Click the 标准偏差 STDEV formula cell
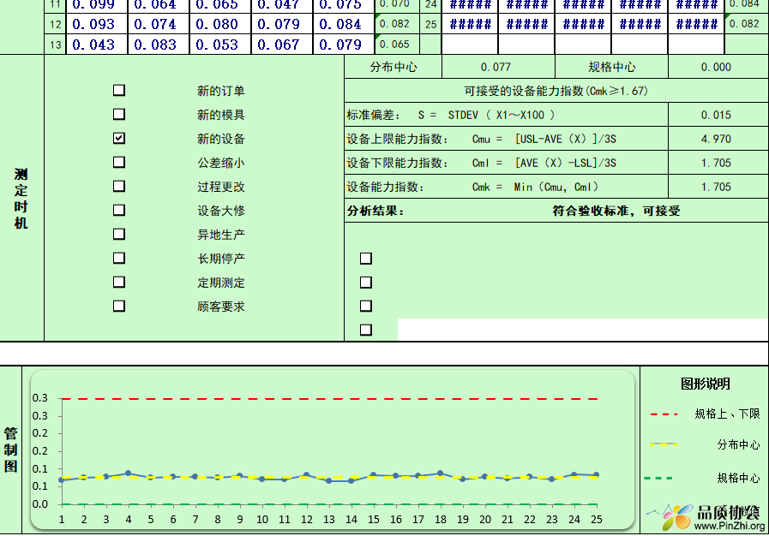The image size is (769, 536). click(506, 115)
